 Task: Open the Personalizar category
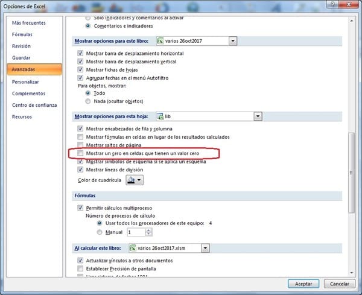point(25,82)
